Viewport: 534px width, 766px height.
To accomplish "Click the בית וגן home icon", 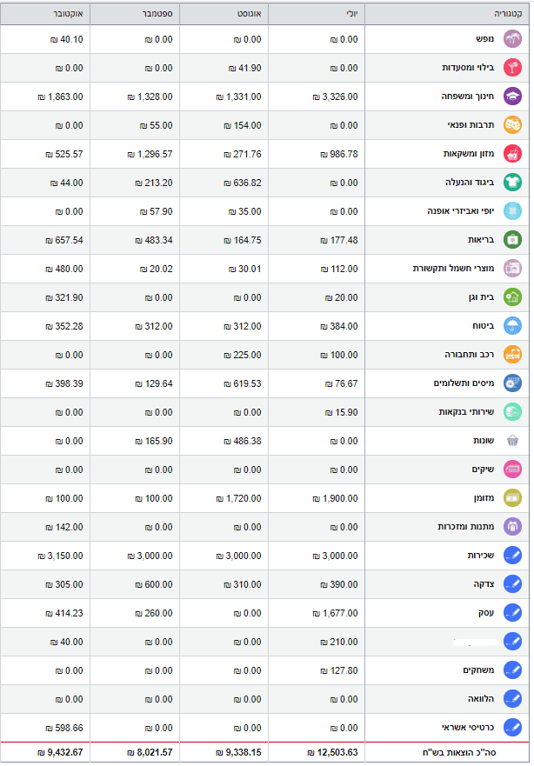I will coord(513,297).
